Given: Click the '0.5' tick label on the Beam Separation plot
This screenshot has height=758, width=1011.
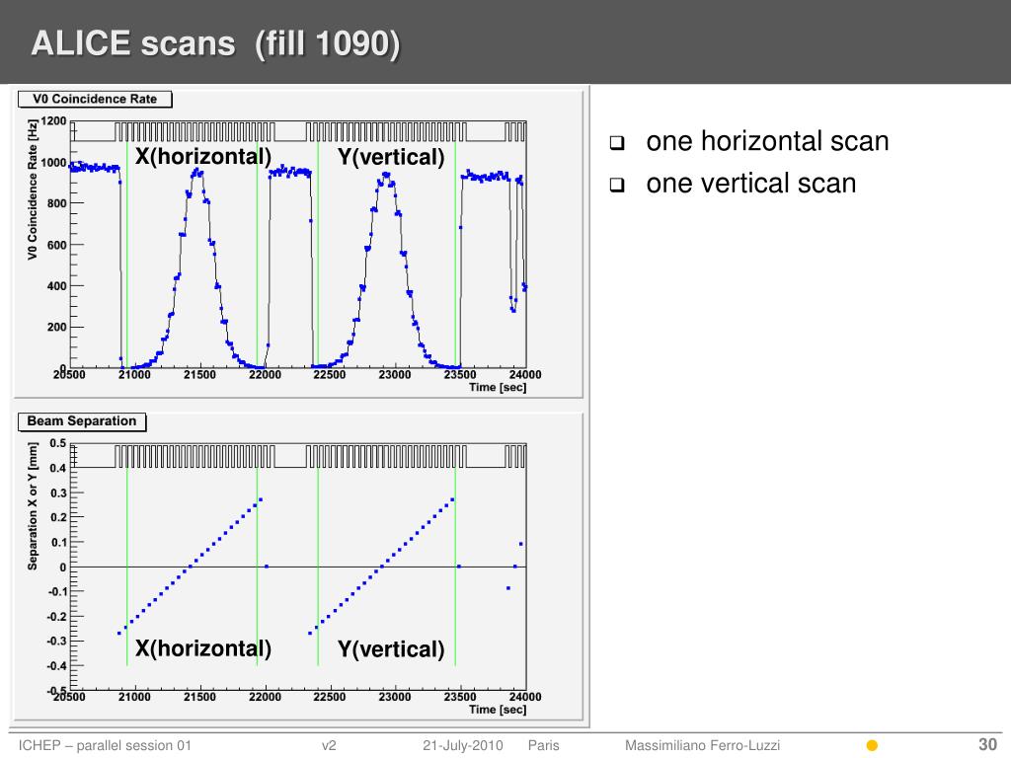Looking at the screenshot, I should pyautogui.click(x=58, y=443).
